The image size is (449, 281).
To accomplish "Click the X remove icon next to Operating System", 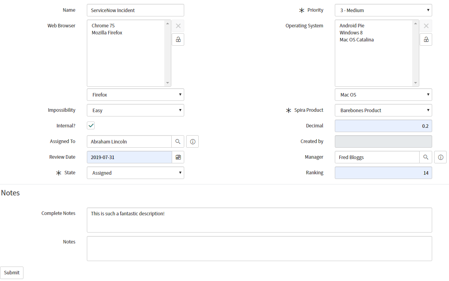I will (x=426, y=26).
